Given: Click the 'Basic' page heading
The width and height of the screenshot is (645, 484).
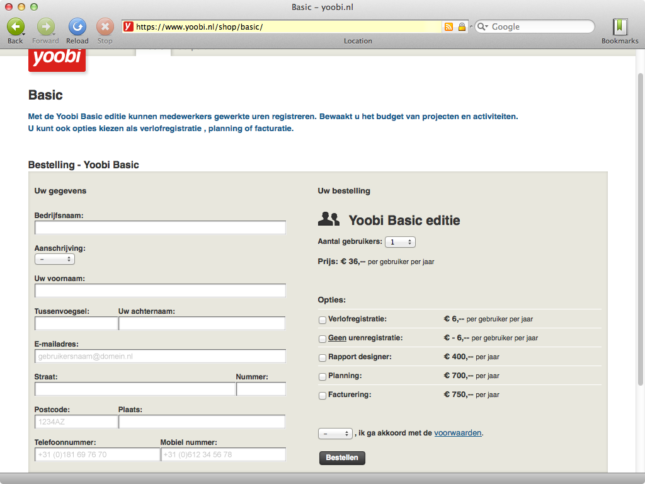Looking at the screenshot, I should point(45,95).
